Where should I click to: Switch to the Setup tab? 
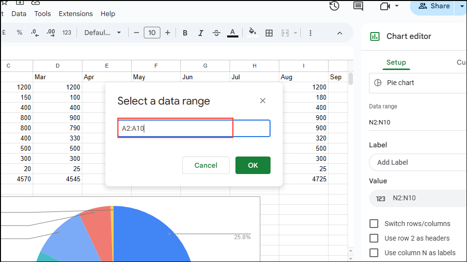tap(396, 62)
